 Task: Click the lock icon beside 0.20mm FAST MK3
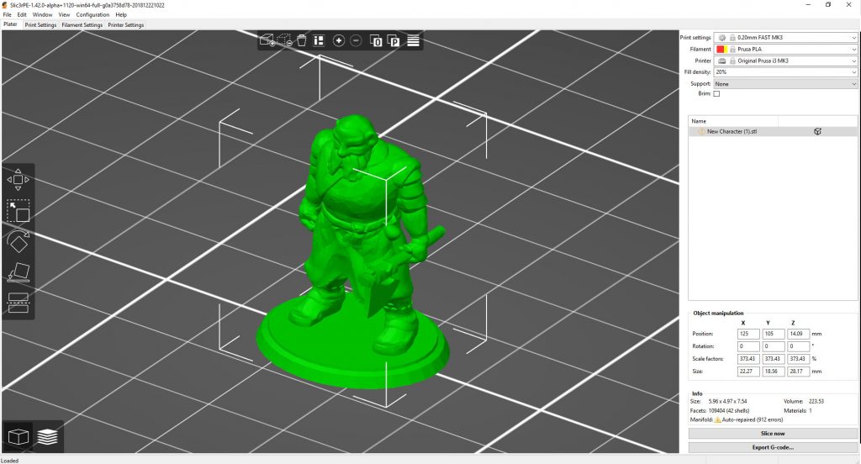(732, 37)
